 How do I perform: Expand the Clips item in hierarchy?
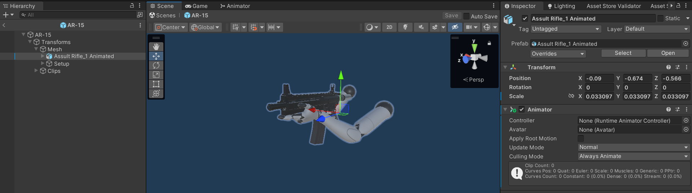[x=36, y=71]
